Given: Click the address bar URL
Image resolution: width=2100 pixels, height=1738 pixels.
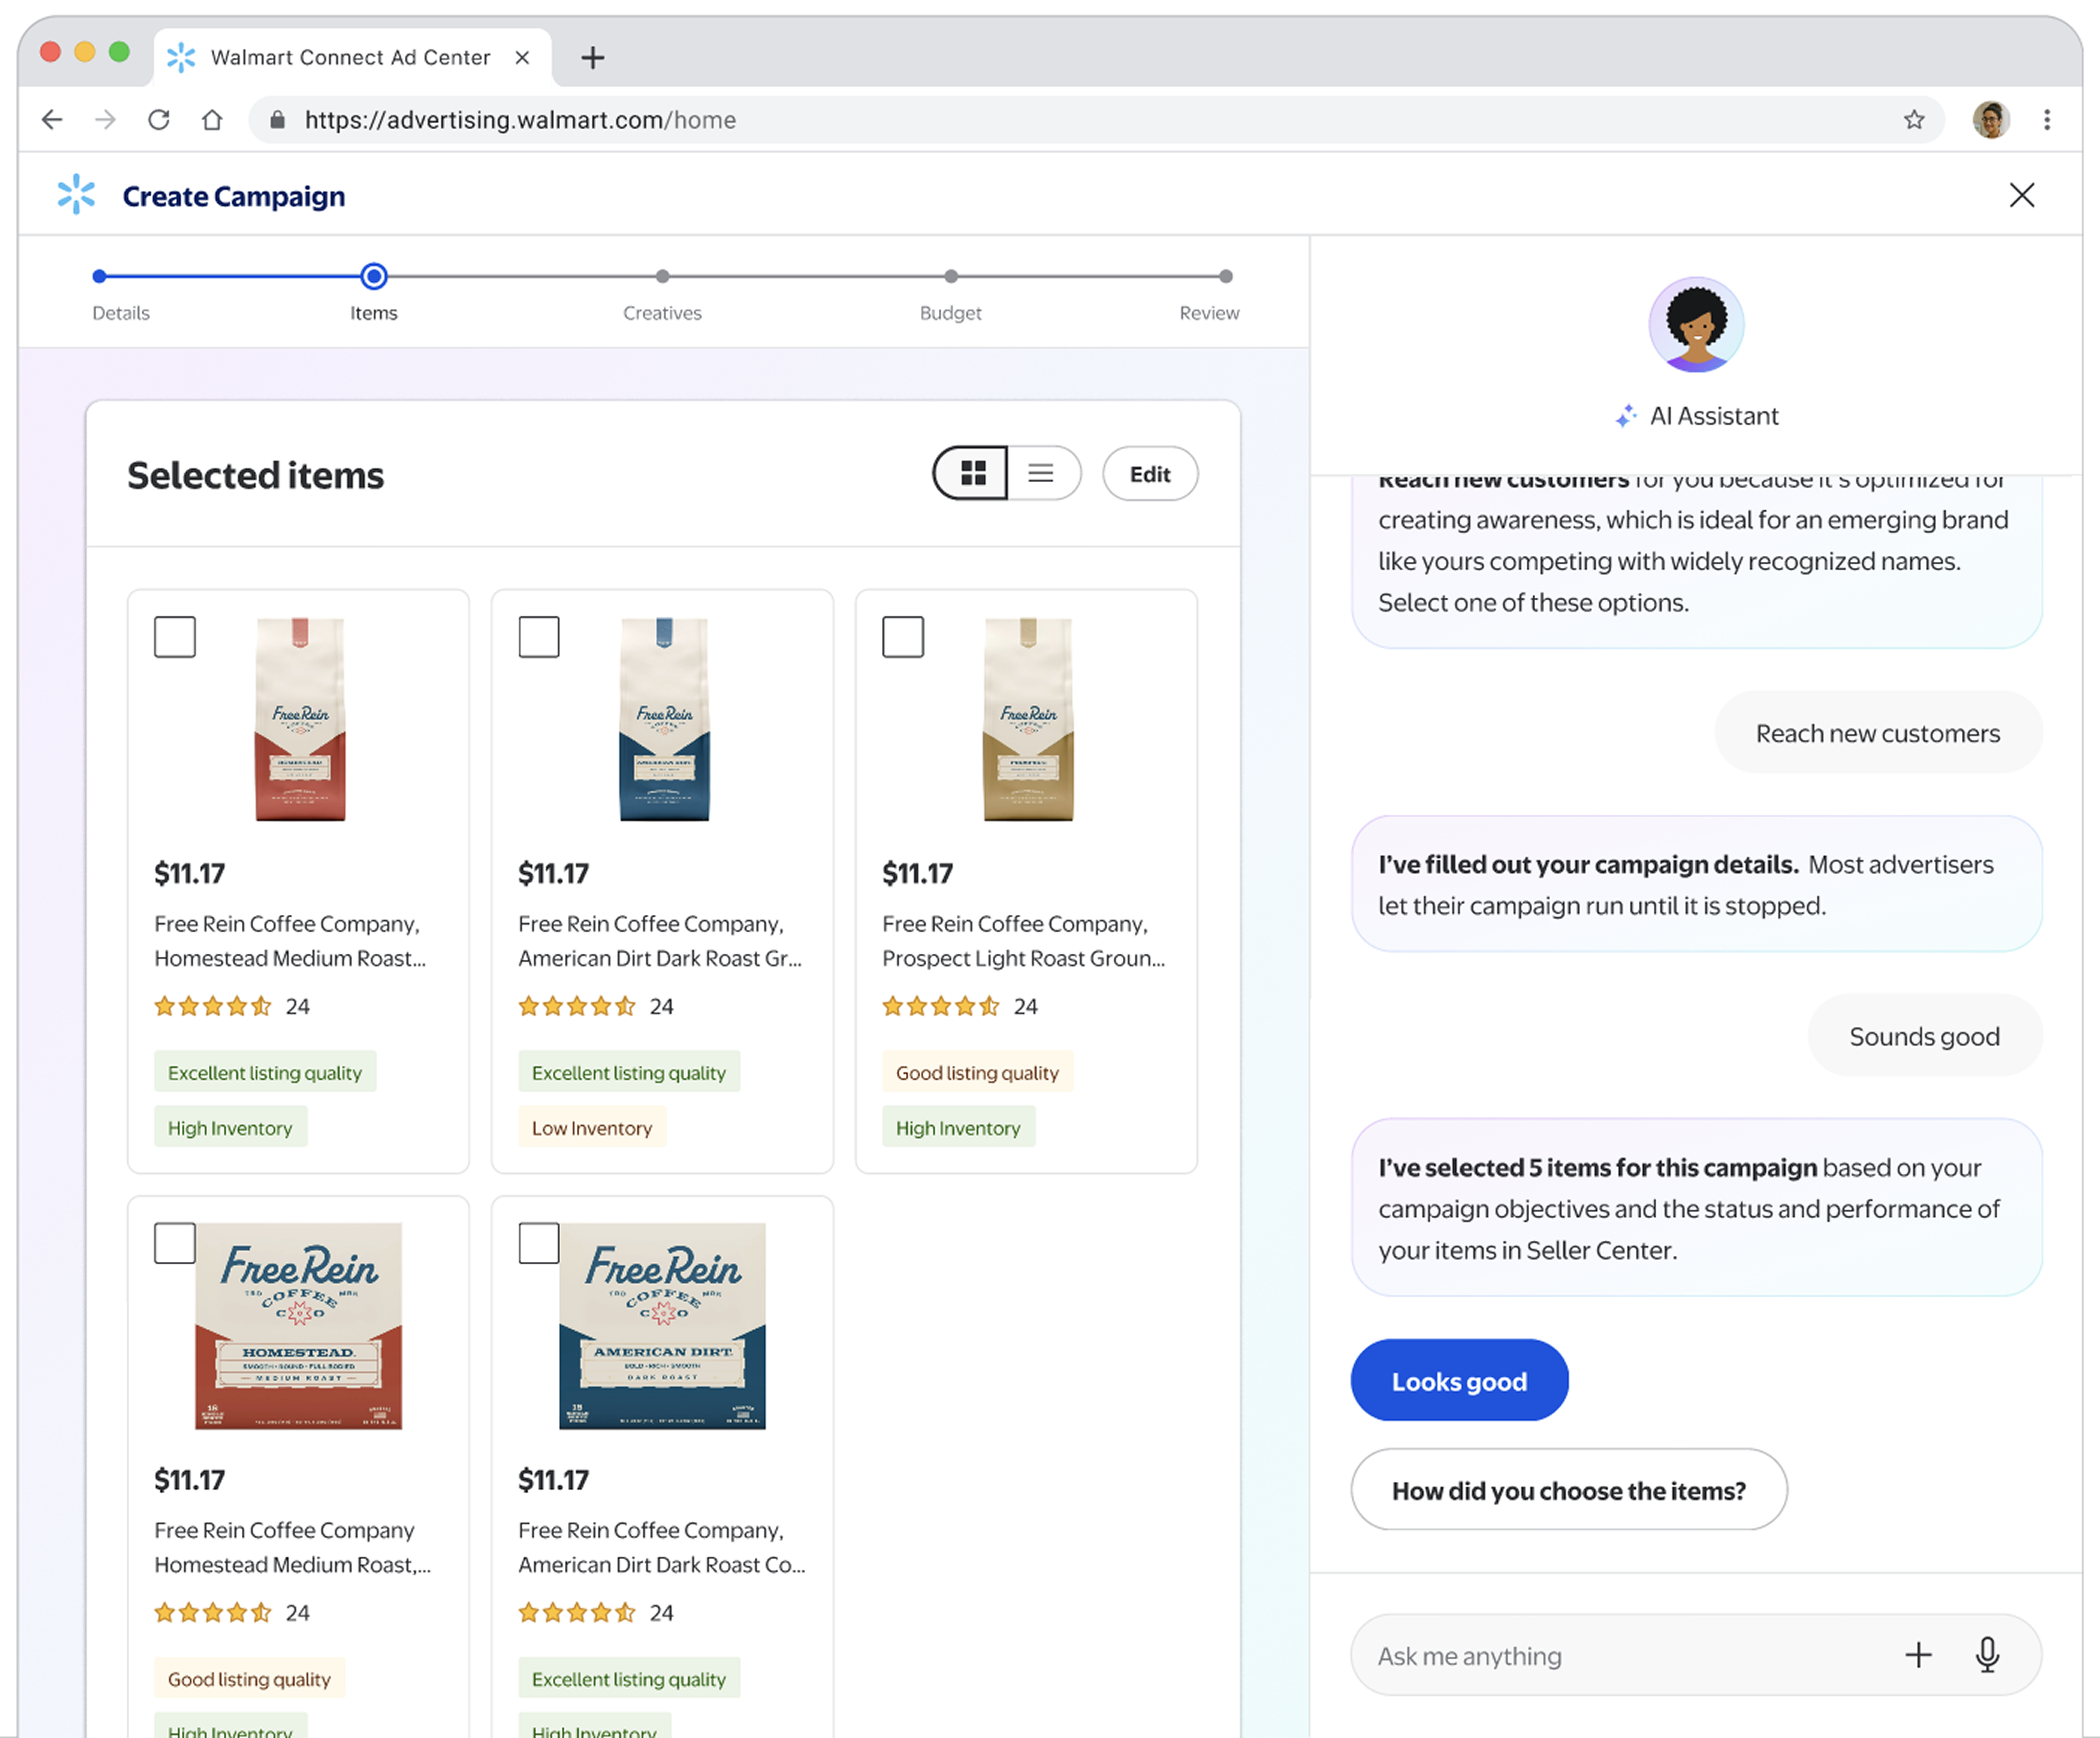Looking at the screenshot, I should [520, 120].
